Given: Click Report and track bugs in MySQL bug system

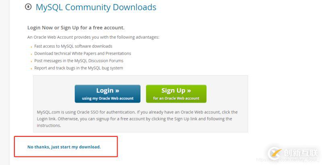Looking at the screenshot, I should point(78,68).
